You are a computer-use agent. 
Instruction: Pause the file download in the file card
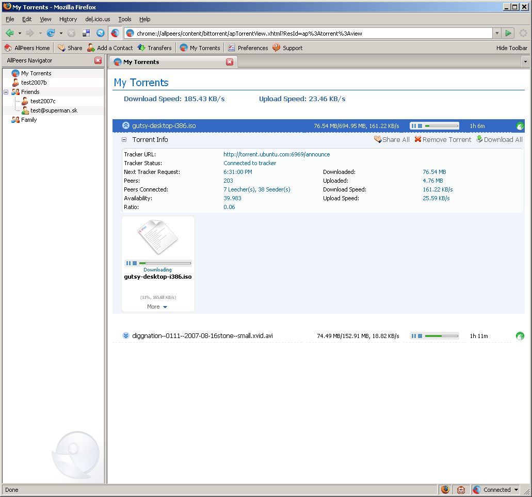pos(128,263)
